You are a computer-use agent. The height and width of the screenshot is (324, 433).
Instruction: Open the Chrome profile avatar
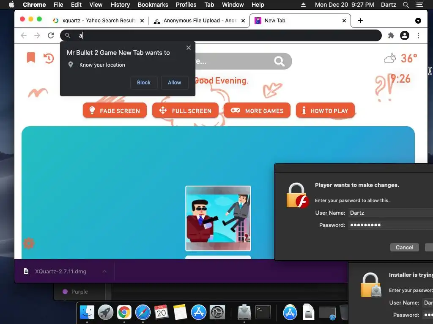pyautogui.click(x=405, y=35)
